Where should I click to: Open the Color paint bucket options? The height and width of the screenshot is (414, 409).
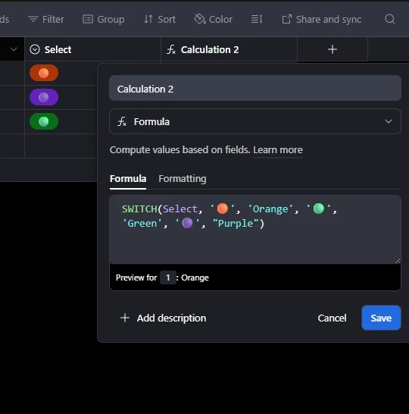(x=214, y=19)
